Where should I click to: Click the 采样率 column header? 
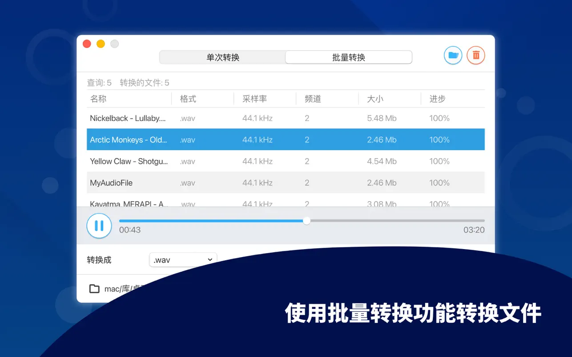[x=254, y=99]
